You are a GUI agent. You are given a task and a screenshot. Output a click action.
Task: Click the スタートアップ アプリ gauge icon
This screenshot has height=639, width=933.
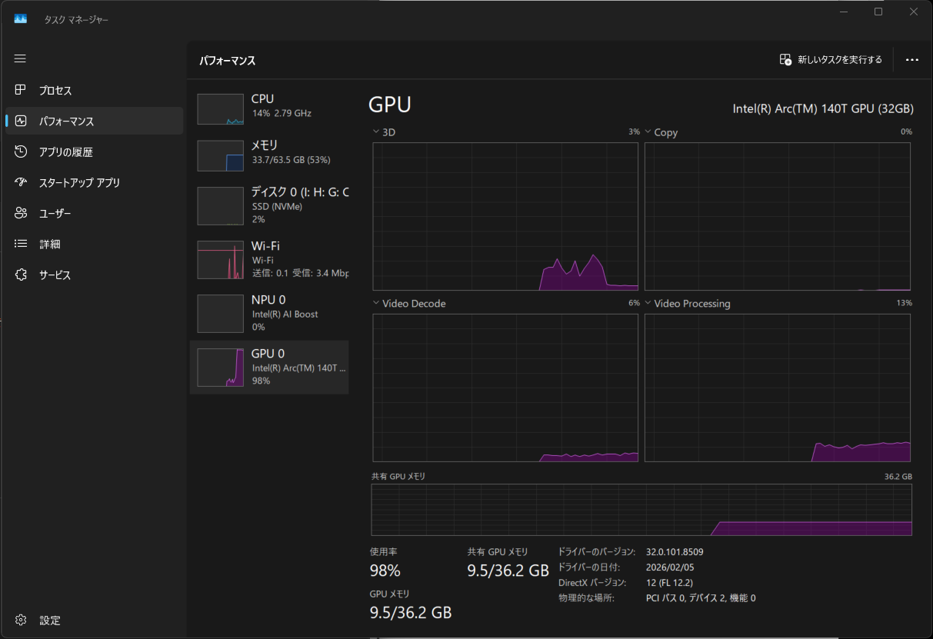point(21,182)
